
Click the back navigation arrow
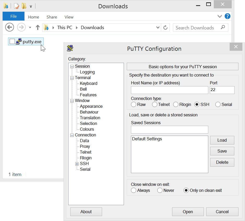pos(9,27)
